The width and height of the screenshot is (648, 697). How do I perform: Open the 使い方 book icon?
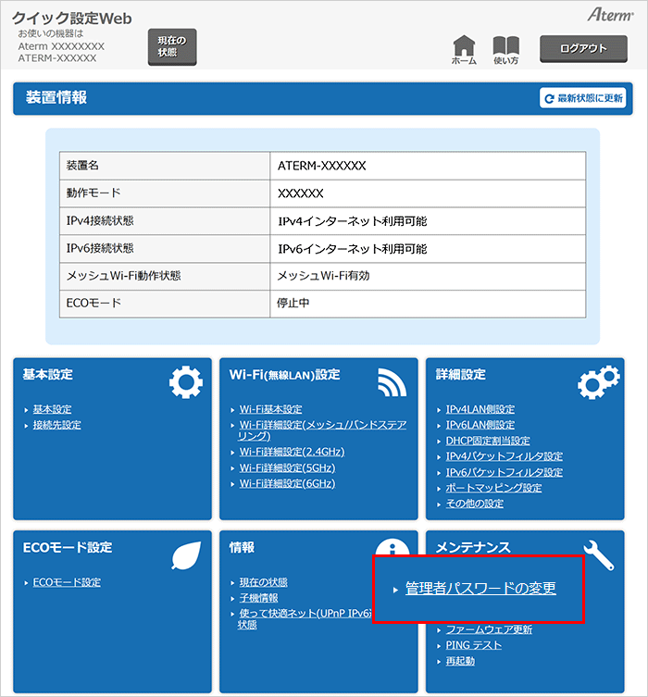[505, 46]
